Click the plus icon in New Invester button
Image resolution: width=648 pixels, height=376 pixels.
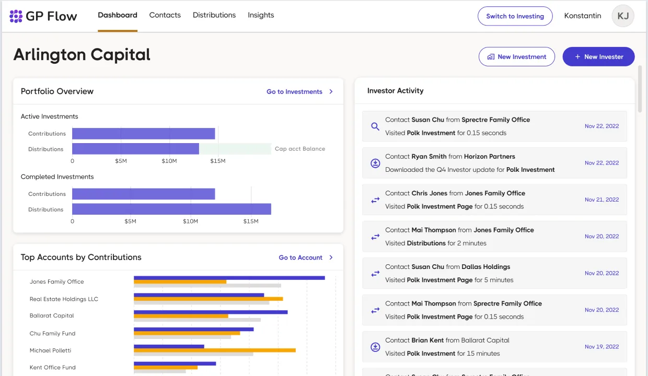coord(577,57)
